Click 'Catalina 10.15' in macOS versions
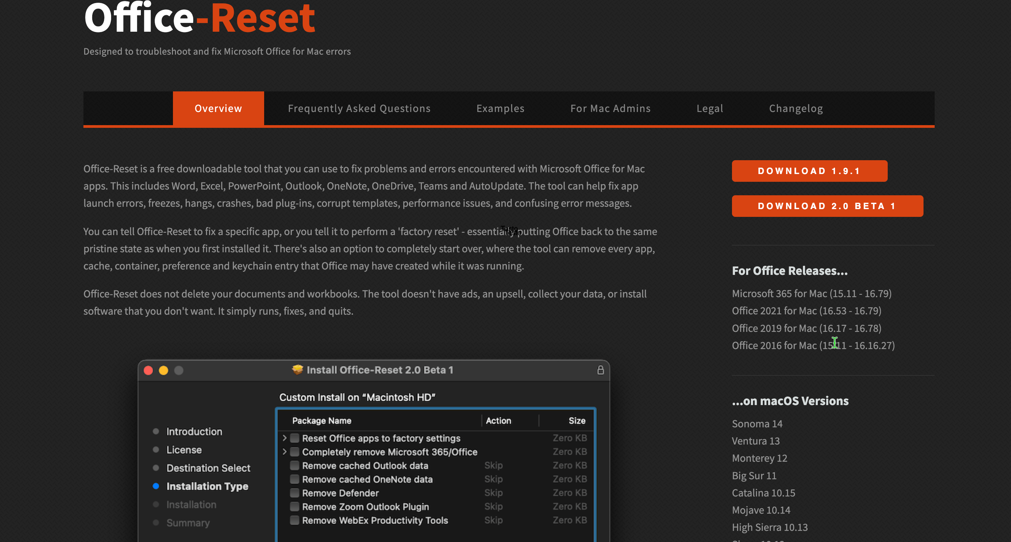 pyautogui.click(x=763, y=493)
